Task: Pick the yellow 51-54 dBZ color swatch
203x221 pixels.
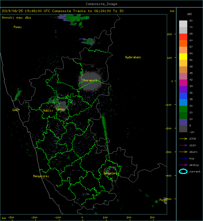Action: [x=183, y=57]
